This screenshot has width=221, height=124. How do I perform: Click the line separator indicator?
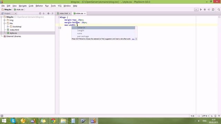[199, 116]
